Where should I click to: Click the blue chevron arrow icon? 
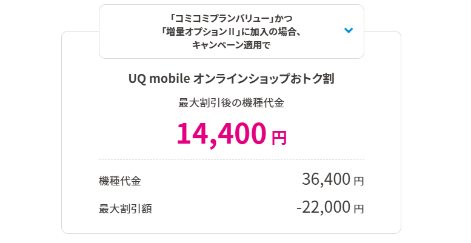(349, 30)
